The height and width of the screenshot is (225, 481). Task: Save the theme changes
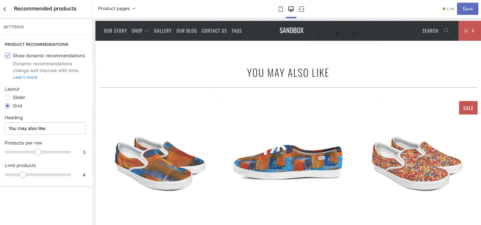click(467, 9)
